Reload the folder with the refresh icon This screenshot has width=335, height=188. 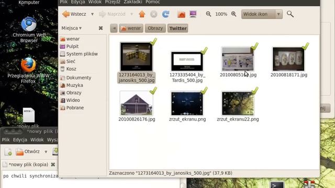(165, 14)
